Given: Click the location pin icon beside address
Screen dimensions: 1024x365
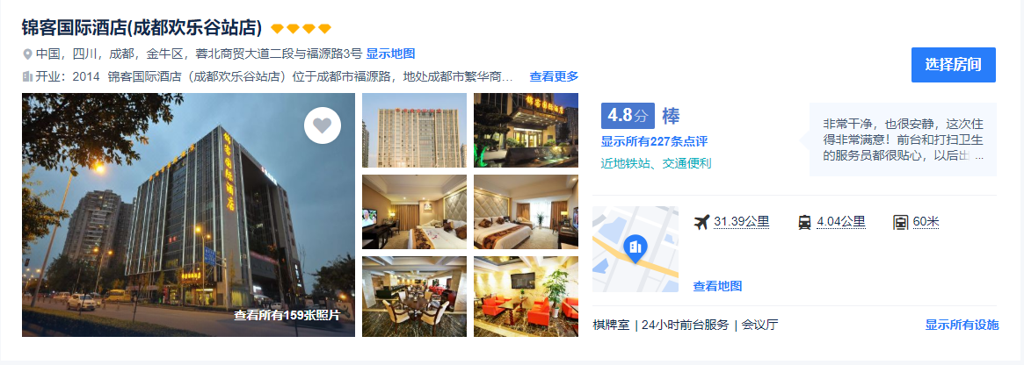Looking at the screenshot, I should tap(27, 54).
